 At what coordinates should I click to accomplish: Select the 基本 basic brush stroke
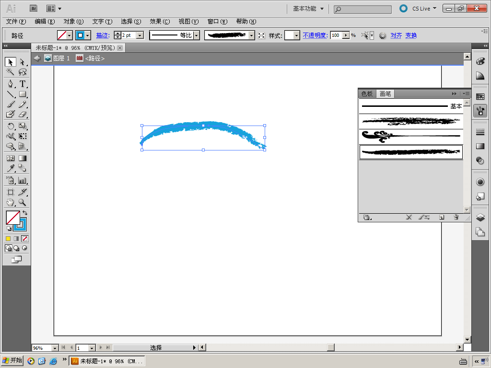coord(411,106)
